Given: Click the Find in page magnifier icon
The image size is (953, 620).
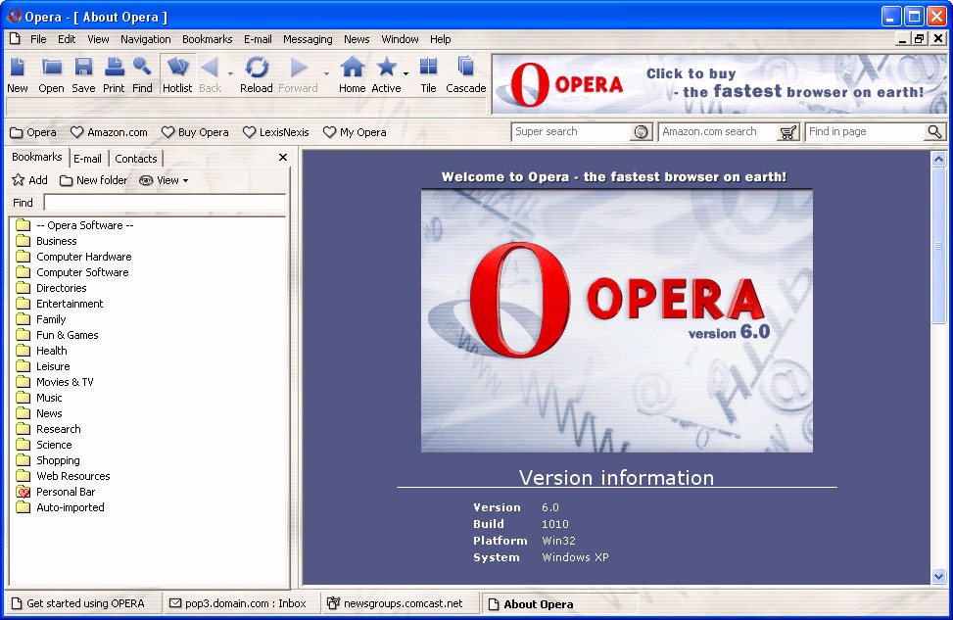Looking at the screenshot, I should 934,132.
